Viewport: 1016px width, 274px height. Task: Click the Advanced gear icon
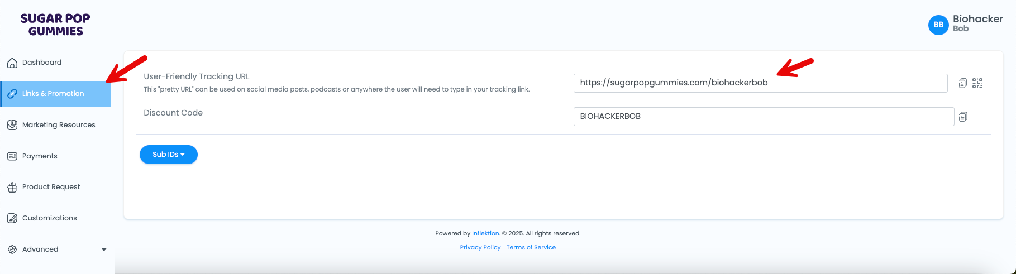(x=12, y=249)
